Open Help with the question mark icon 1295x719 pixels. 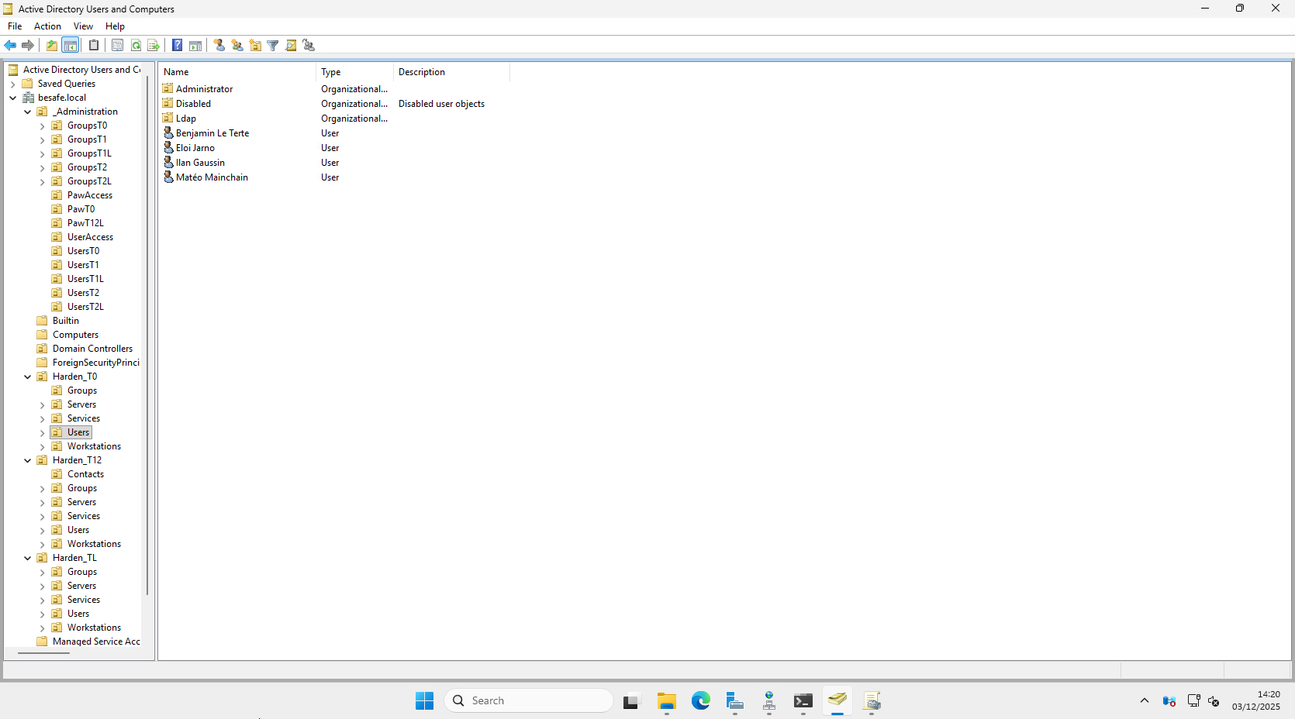[x=177, y=46]
